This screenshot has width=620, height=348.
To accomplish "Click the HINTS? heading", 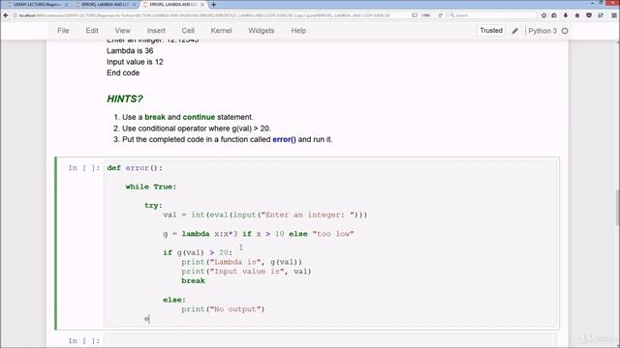I will pyautogui.click(x=125, y=99).
